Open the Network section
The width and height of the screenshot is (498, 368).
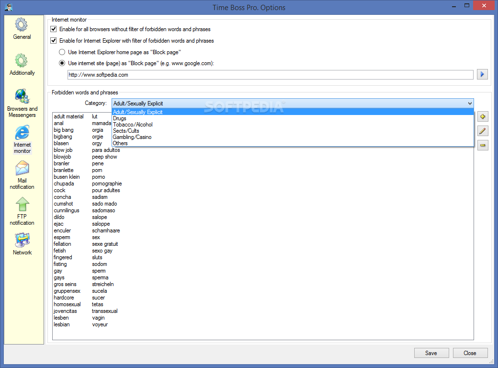coord(22,244)
